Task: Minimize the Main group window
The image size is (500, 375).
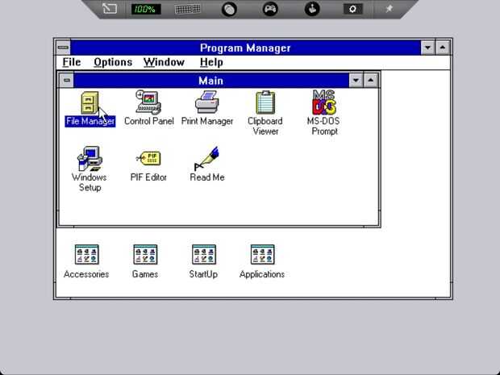Action: pos(356,81)
